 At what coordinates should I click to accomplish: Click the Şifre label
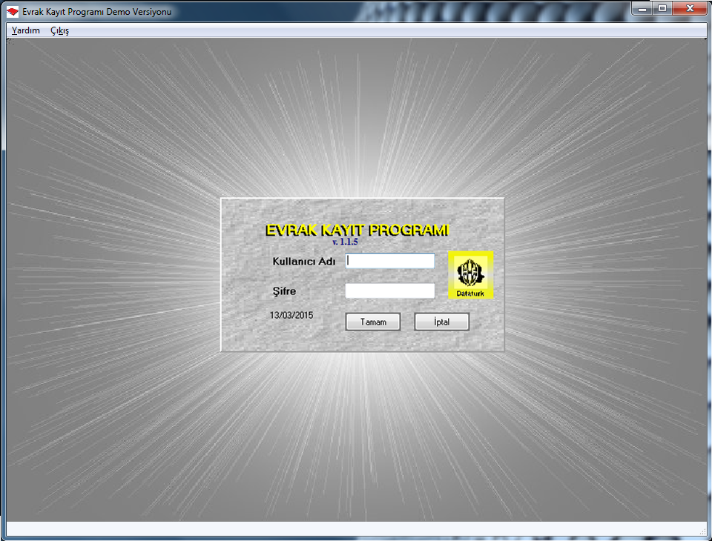point(284,291)
